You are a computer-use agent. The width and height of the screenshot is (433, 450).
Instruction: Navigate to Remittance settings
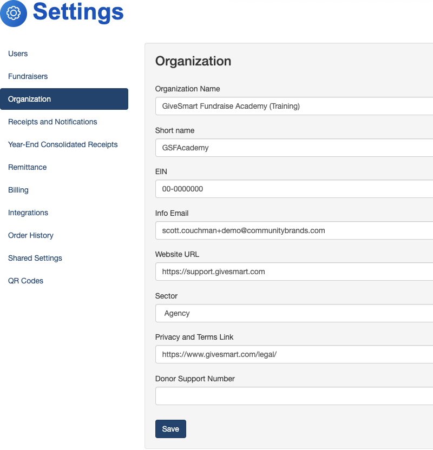click(x=27, y=167)
